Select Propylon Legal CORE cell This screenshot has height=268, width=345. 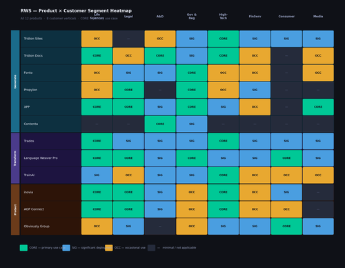(128, 90)
